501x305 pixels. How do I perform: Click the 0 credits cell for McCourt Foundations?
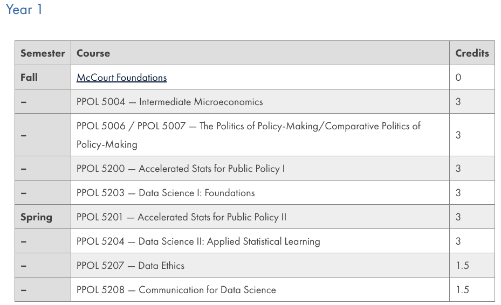click(472, 77)
